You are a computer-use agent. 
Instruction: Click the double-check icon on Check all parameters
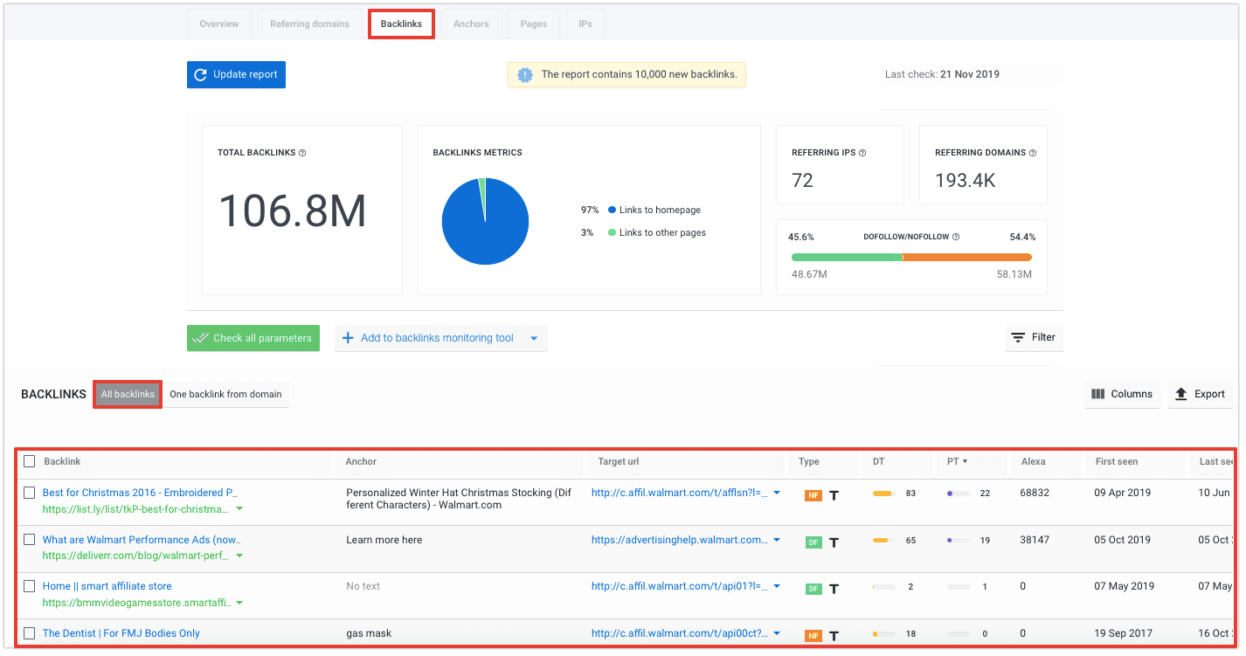pos(201,338)
